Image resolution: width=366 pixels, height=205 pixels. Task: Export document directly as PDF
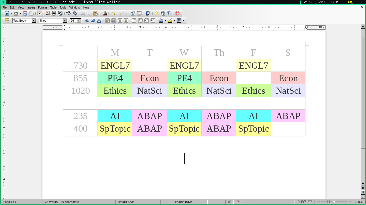pos(48,13)
